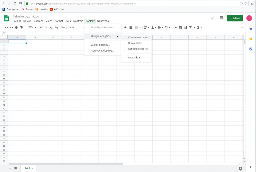Click the insert comment icon

[x=180, y=27]
